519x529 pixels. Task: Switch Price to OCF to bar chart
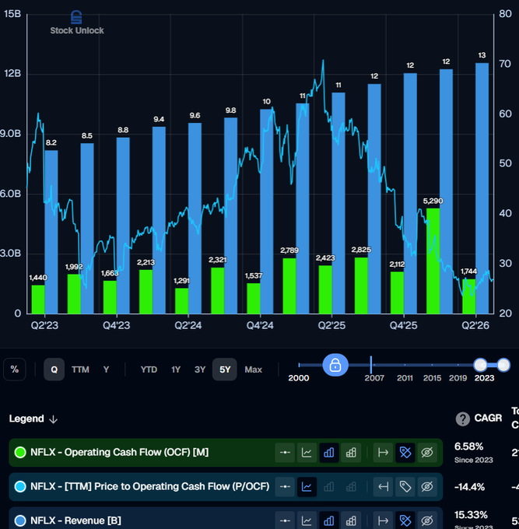329,486
